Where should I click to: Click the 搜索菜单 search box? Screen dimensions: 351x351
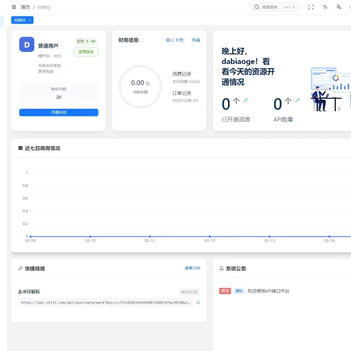(276, 7)
